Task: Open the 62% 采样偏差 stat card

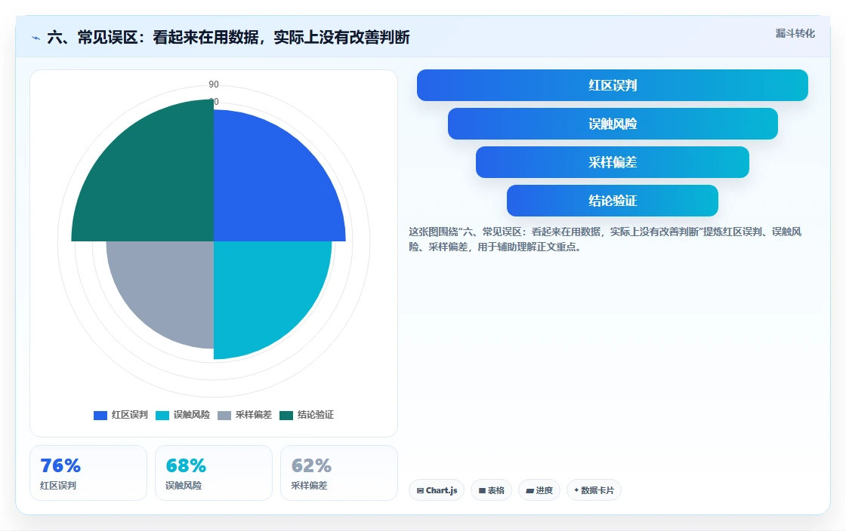Action: pyautogui.click(x=339, y=473)
